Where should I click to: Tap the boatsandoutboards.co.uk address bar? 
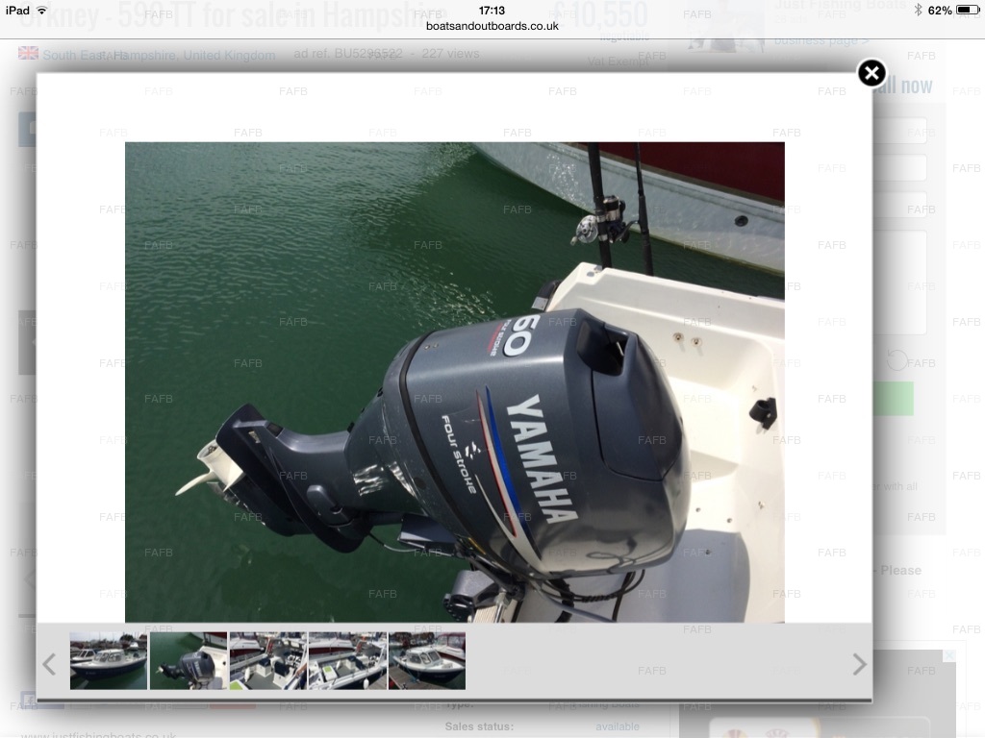click(x=492, y=26)
